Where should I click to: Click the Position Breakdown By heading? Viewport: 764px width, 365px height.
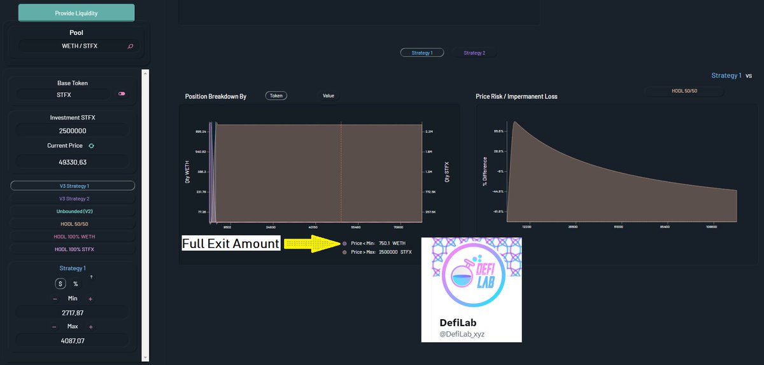click(x=216, y=97)
